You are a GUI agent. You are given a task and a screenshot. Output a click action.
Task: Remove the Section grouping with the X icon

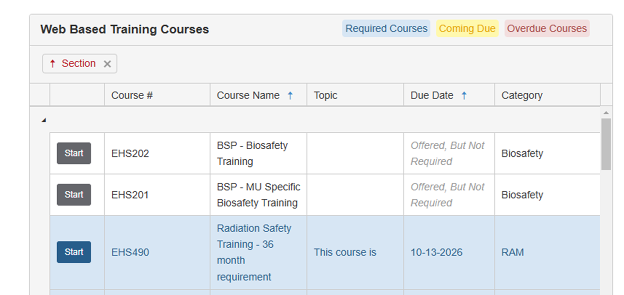point(107,64)
